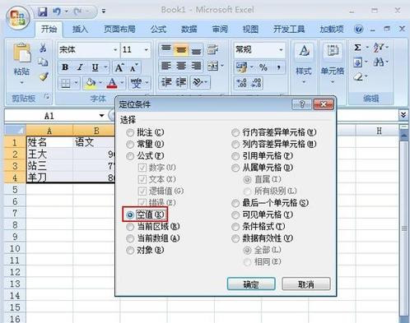Confirm dialog with 确定 button
The width and height of the screenshot is (410, 323).
click(x=251, y=284)
